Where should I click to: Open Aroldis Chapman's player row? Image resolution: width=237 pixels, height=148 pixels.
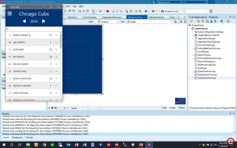[33, 85]
